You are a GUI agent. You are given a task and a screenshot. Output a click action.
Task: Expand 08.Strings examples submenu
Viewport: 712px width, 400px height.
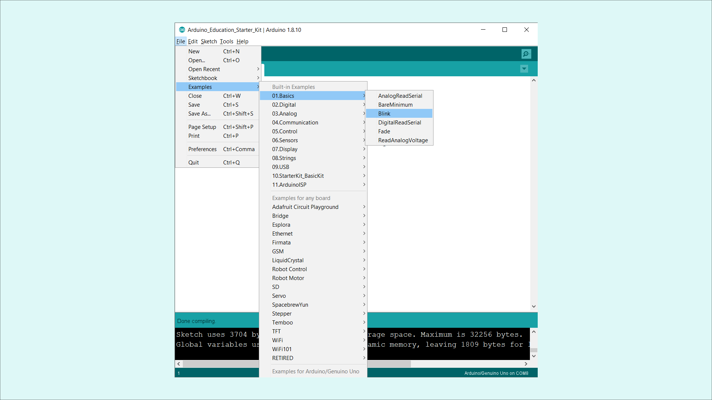click(x=313, y=158)
